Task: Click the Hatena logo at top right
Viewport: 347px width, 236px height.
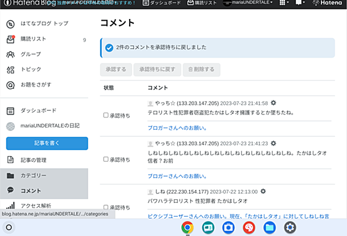Action: [327, 3]
